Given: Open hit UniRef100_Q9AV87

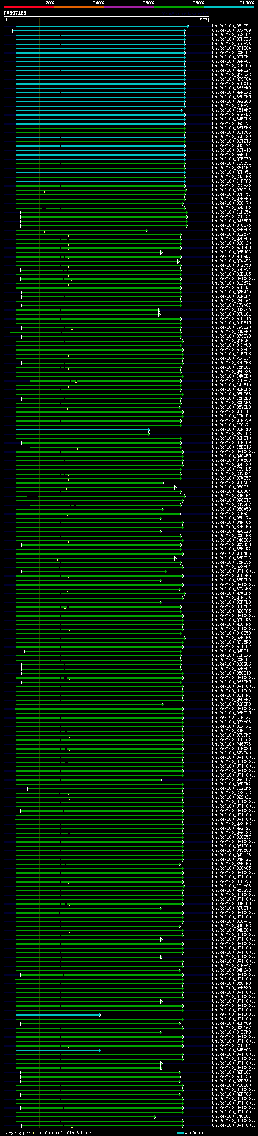Looking at the screenshot, I should (x=231, y=61).
